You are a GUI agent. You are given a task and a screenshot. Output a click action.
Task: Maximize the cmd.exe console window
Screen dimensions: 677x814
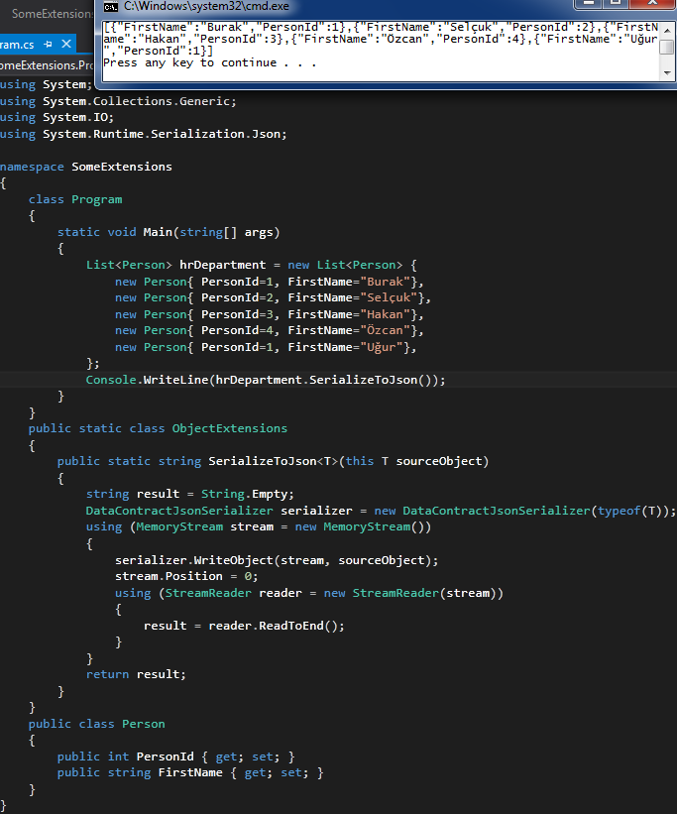618,5
